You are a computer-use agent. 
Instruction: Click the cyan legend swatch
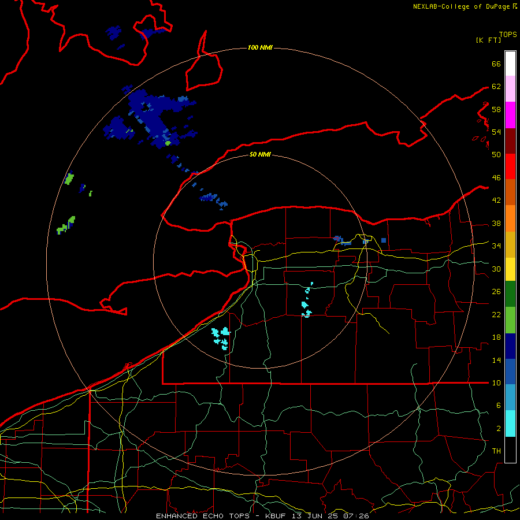(x=510, y=424)
